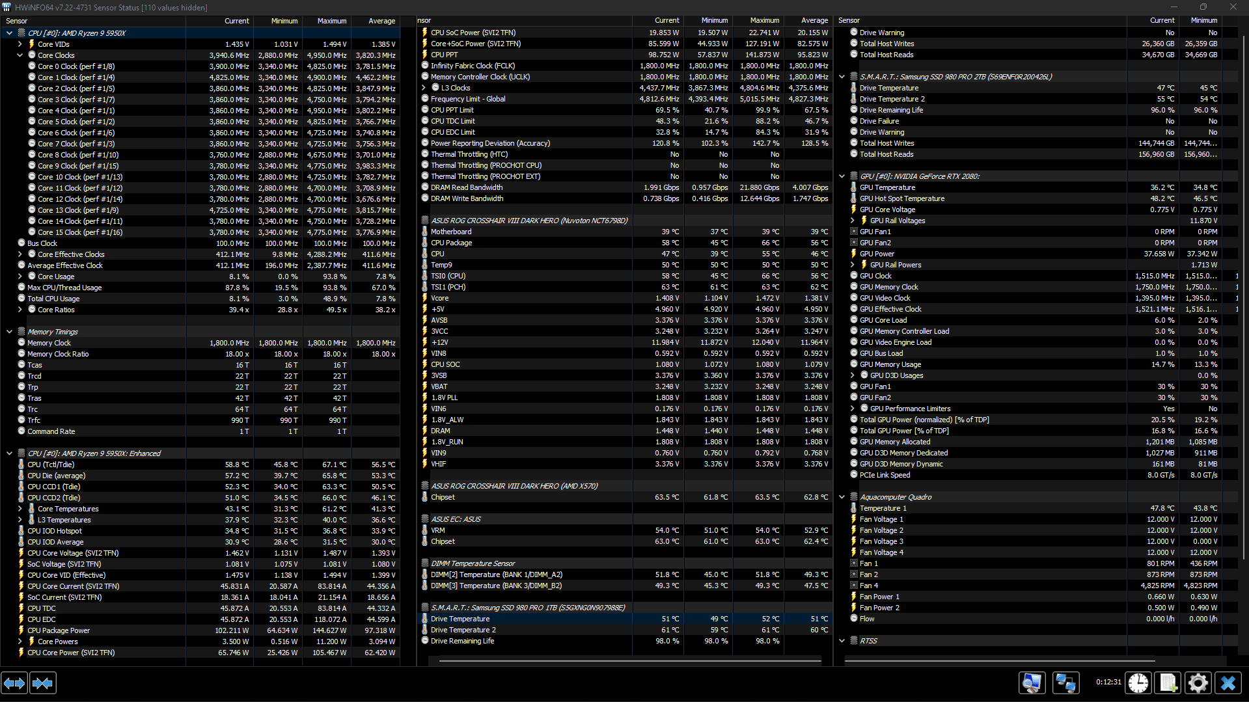Click the shrink-layout inward arrows button
Image resolution: width=1249 pixels, height=702 pixels.
[x=43, y=683]
